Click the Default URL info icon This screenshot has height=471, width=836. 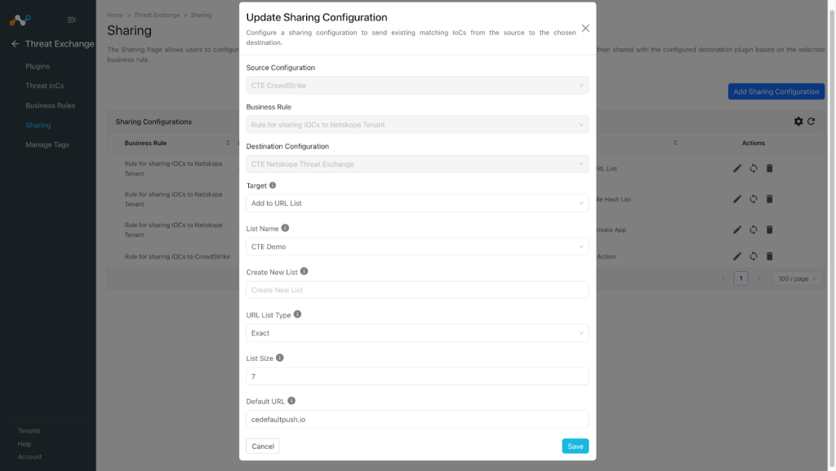pos(291,401)
